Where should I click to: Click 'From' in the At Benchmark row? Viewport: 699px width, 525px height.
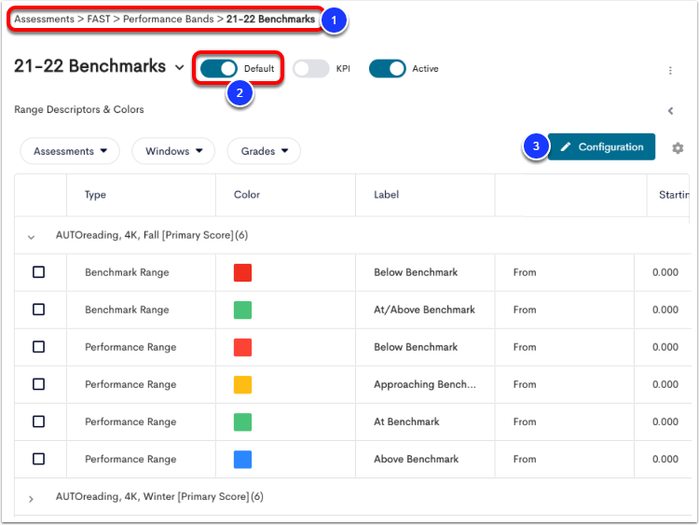525,421
